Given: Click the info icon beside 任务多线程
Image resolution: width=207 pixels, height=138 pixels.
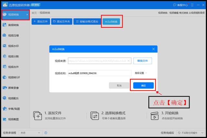Looking at the screenshot, I should coord(46,133).
